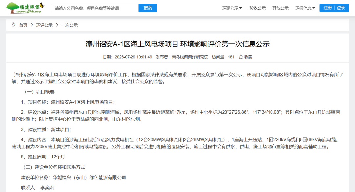Image resolution: width=355 pixels, height=192 pixels.
Task: Click the publisher name 青岛浅海海洋研究院
Action: tap(190, 57)
